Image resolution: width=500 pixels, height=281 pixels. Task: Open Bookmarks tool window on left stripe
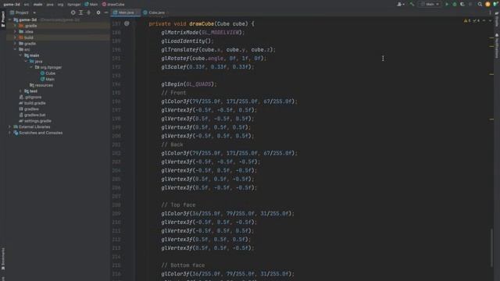click(x=3, y=259)
